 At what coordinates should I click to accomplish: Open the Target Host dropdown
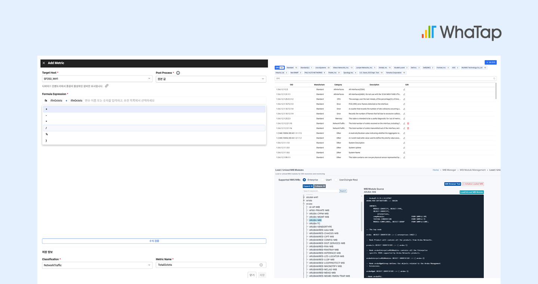(x=97, y=79)
